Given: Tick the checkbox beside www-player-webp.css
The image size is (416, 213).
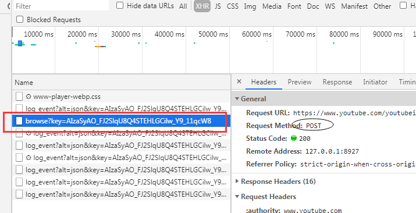Looking at the screenshot, I should click(x=19, y=97).
